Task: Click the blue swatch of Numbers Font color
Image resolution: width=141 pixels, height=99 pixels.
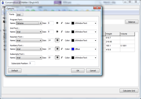Action: (x=73, y=49)
